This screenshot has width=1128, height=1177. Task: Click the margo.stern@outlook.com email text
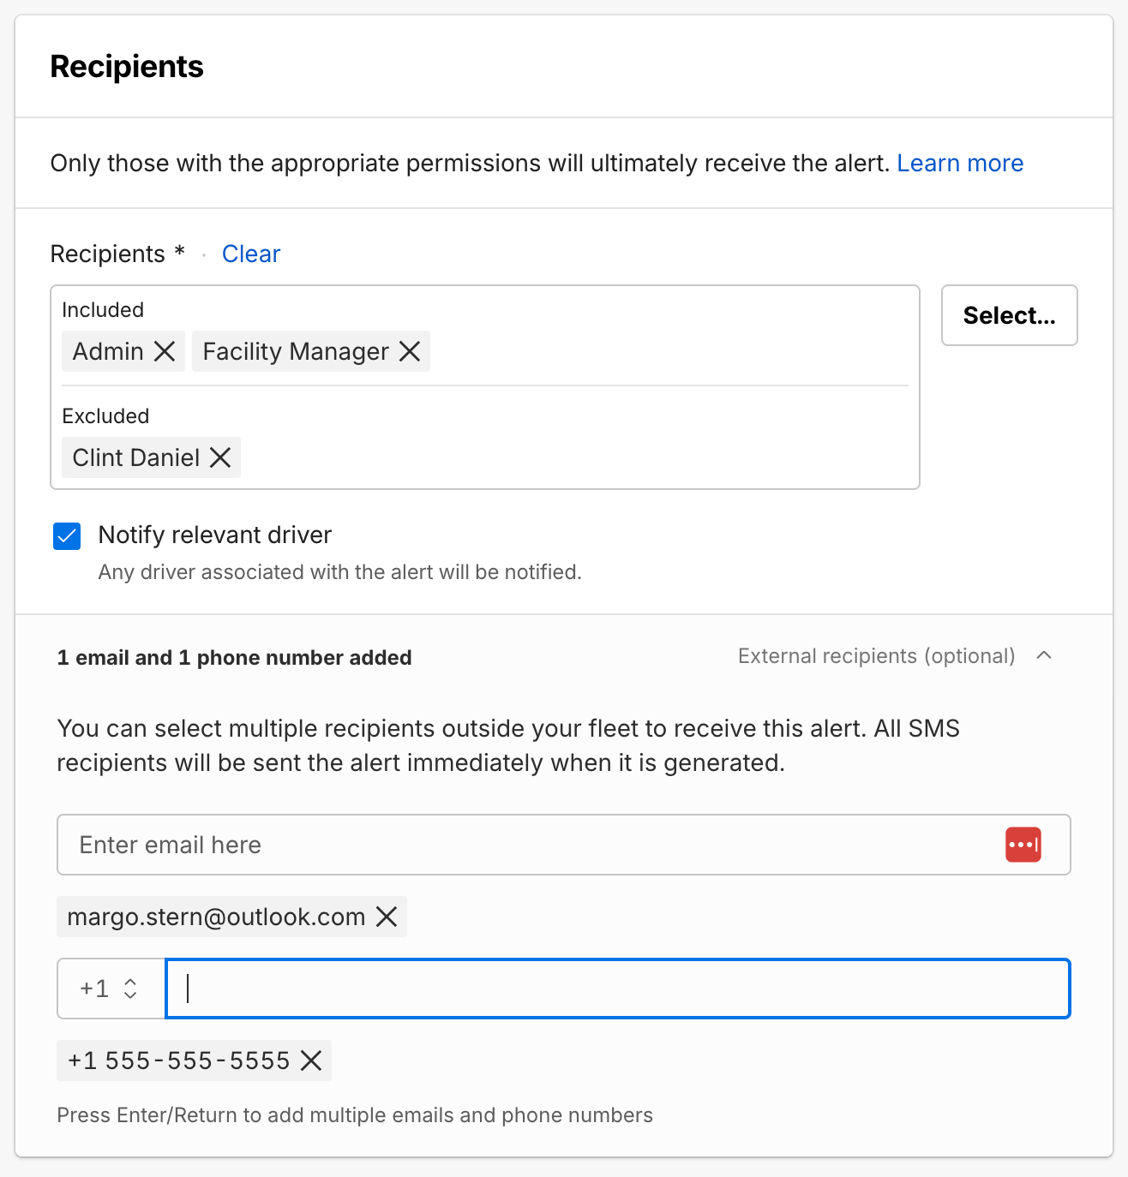coord(216,917)
